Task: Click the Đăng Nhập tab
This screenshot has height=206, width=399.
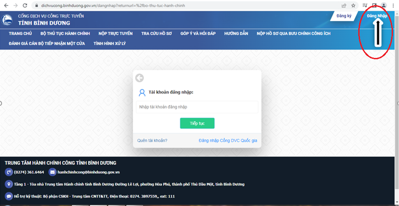Action: [x=377, y=16]
